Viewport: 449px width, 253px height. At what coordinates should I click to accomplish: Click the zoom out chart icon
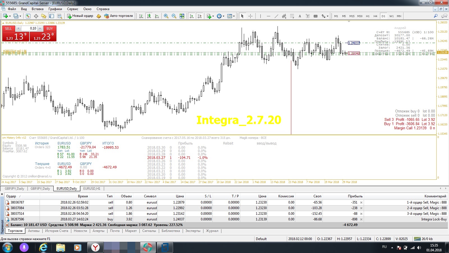174,16
